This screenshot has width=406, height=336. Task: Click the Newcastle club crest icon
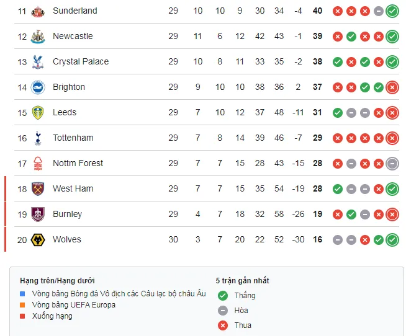click(x=38, y=37)
